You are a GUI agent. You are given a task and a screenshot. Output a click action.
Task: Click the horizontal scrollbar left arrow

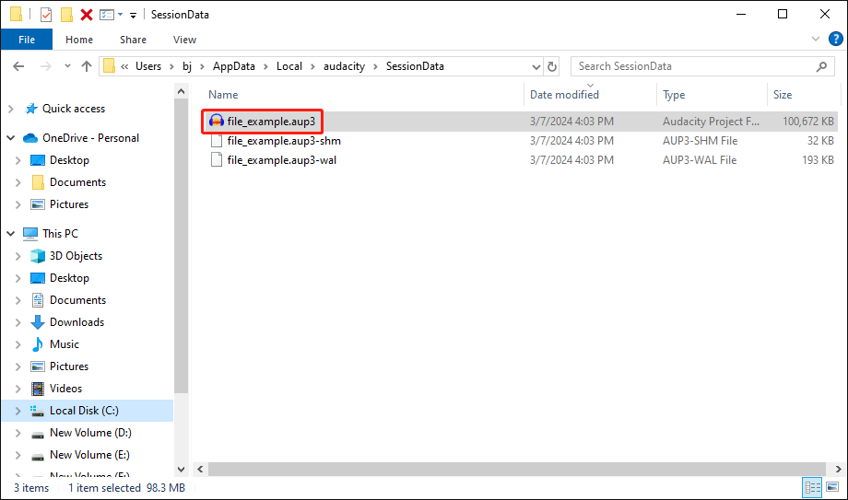point(200,470)
